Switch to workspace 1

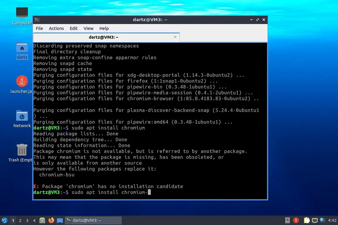pos(13,221)
